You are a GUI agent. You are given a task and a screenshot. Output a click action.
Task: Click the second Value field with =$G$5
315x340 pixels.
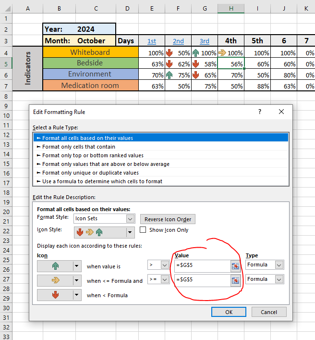tap(203, 280)
